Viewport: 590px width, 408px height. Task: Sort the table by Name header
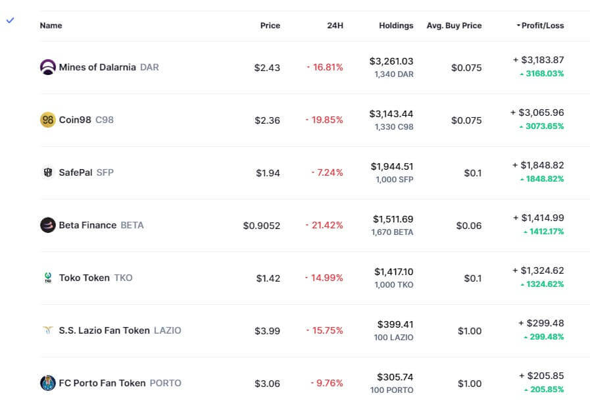51,26
